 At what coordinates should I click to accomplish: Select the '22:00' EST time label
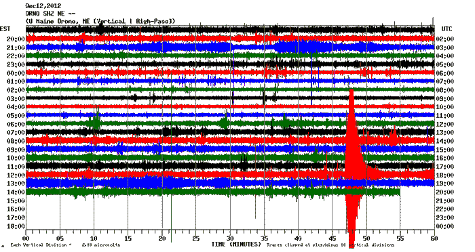16,56
